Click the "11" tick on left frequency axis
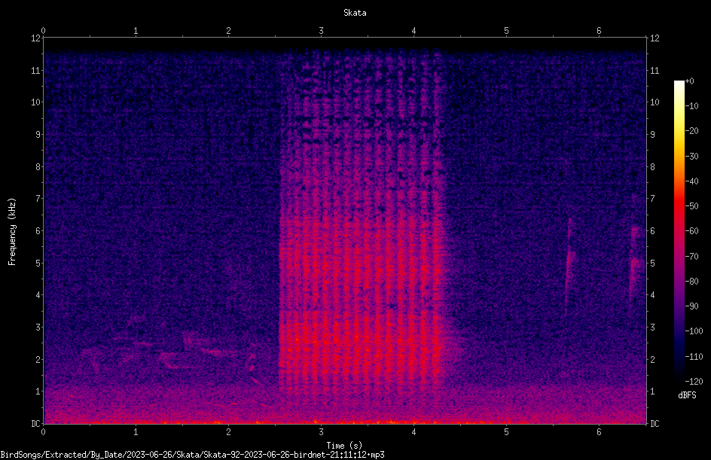Screen dimensions: 711x460 pos(35,70)
